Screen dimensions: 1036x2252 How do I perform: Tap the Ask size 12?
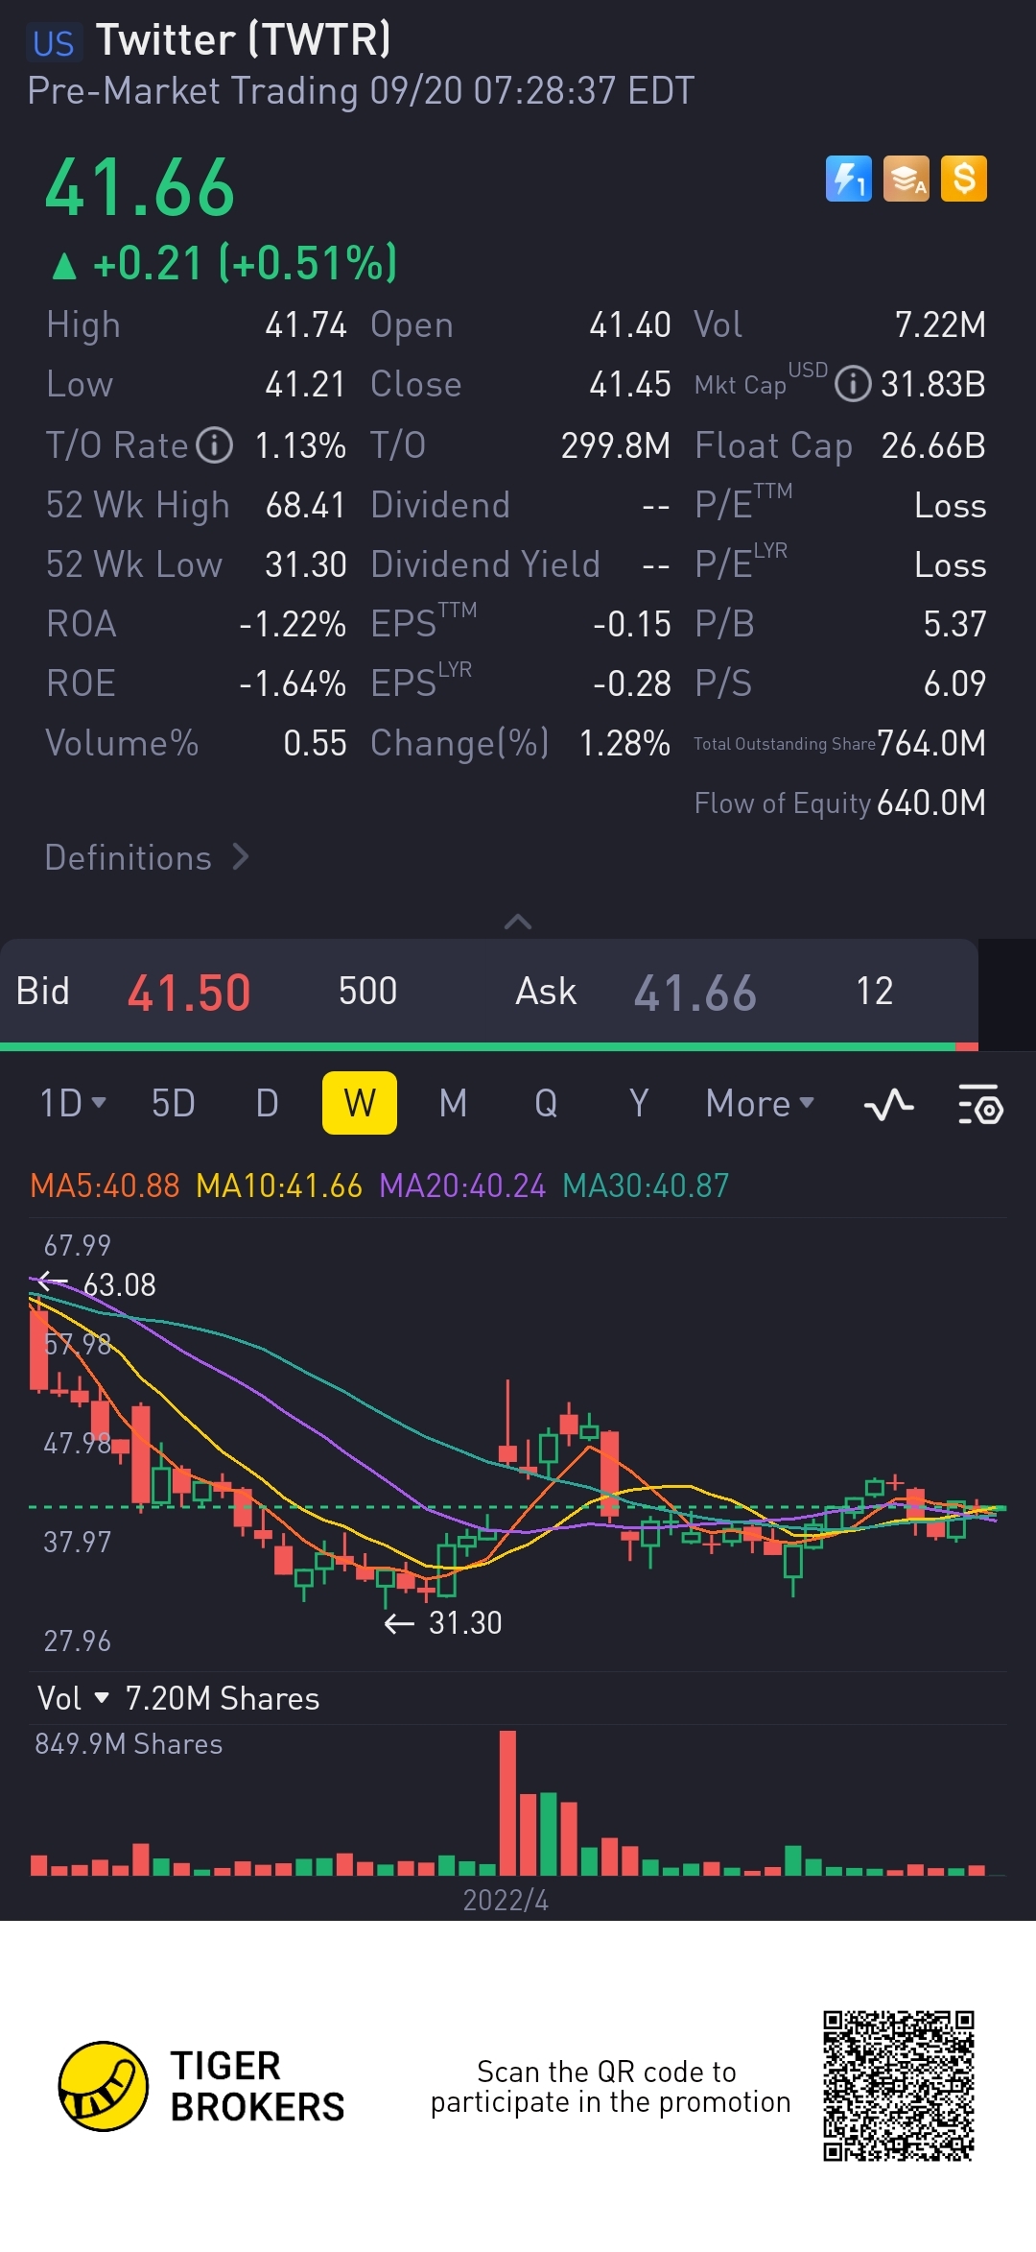coord(874,991)
